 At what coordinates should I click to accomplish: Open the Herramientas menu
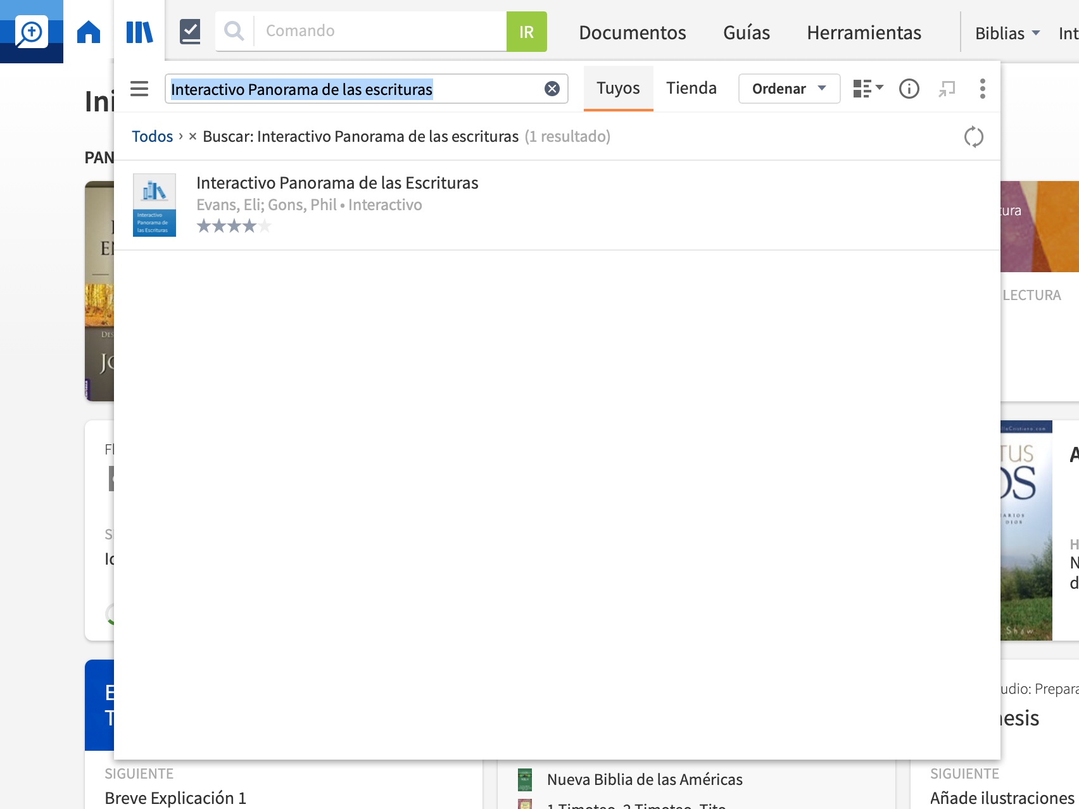(864, 32)
